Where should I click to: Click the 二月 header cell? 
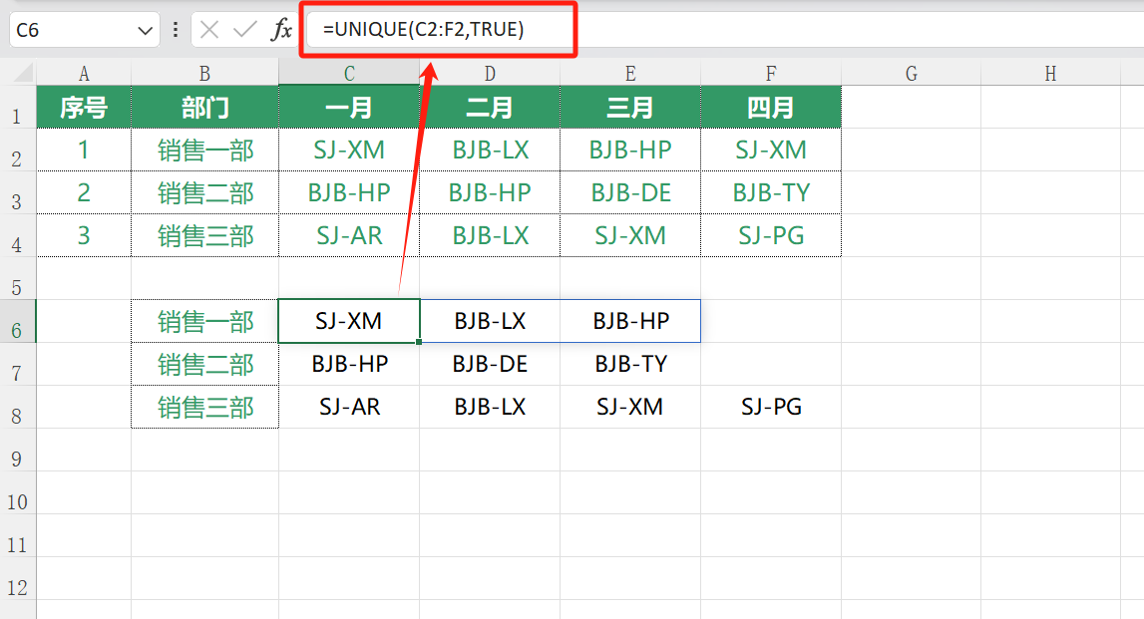coord(490,108)
